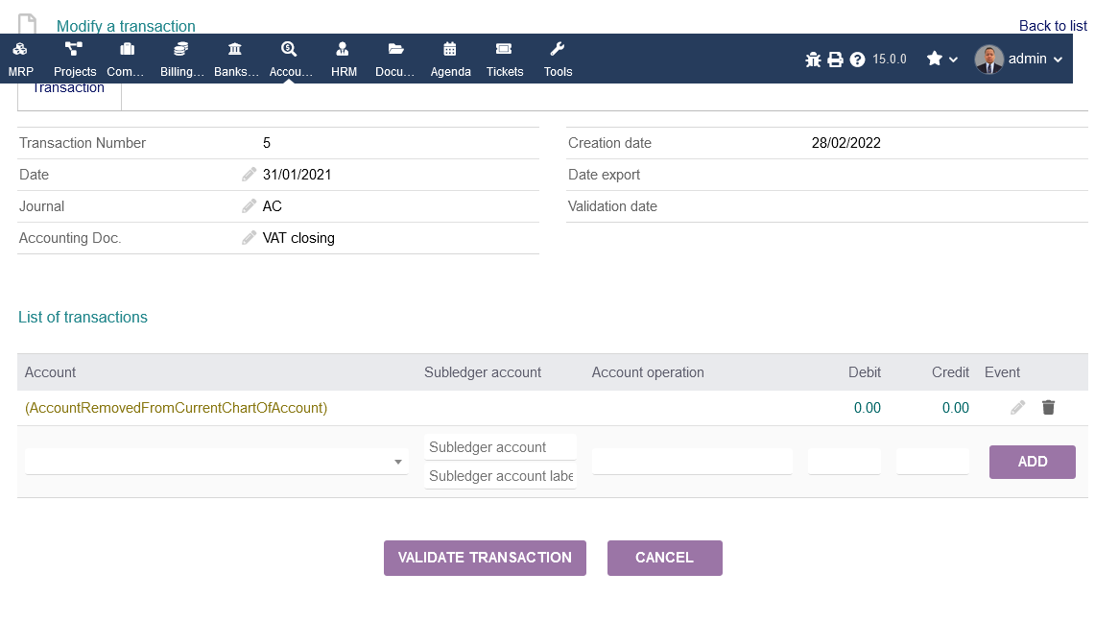1095x621 pixels.
Task: Open the admin user dropdown
Action: (x=1019, y=60)
